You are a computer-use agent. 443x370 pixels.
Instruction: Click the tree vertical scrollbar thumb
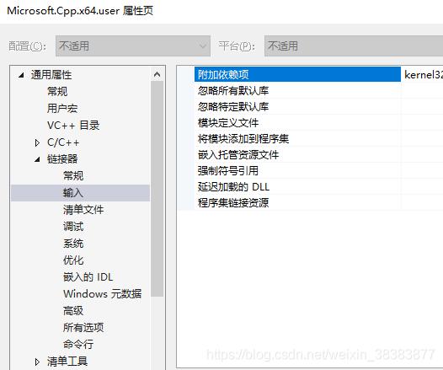click(x=157, y=189)
